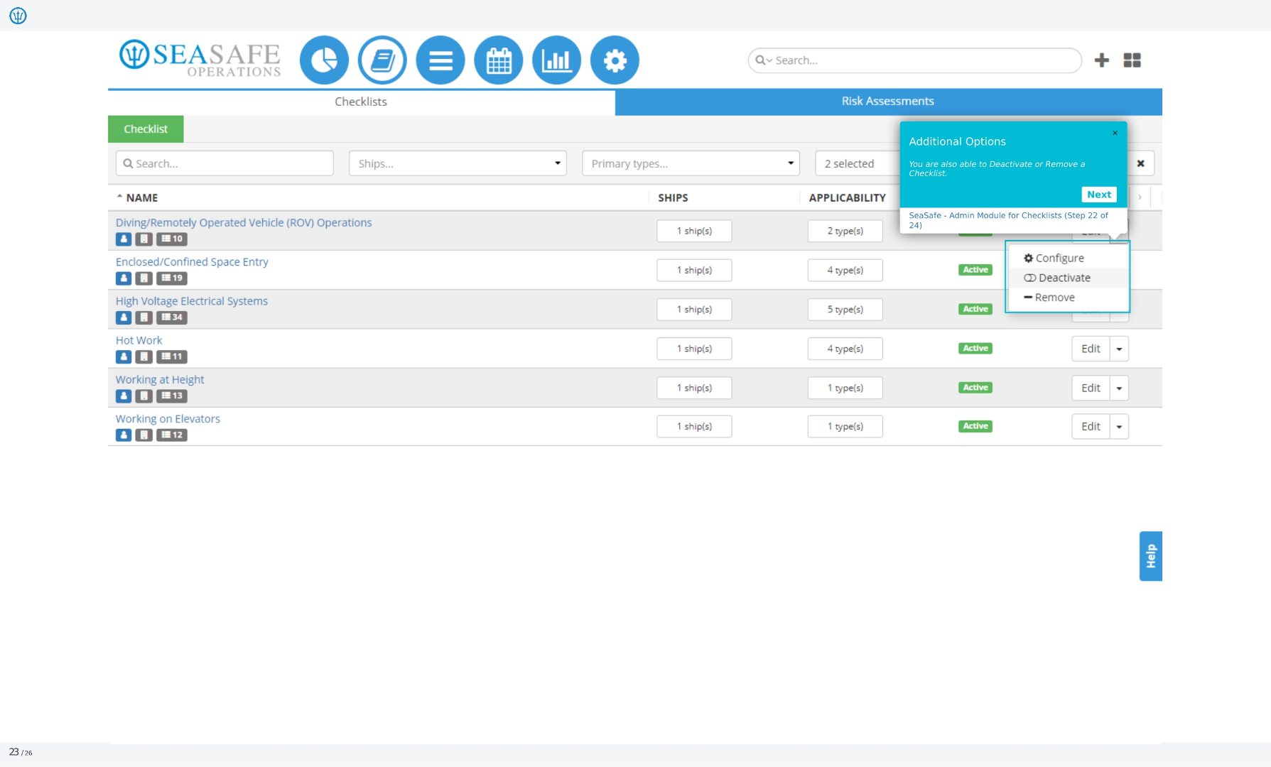Click Edit for Hot Work
This screenshot has width=1271, height=767.
(x=1091, y=349)
